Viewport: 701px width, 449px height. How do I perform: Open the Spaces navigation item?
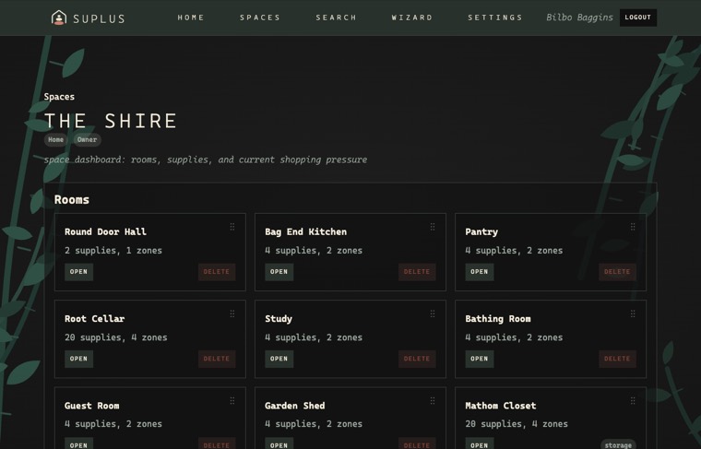point(260,18)
